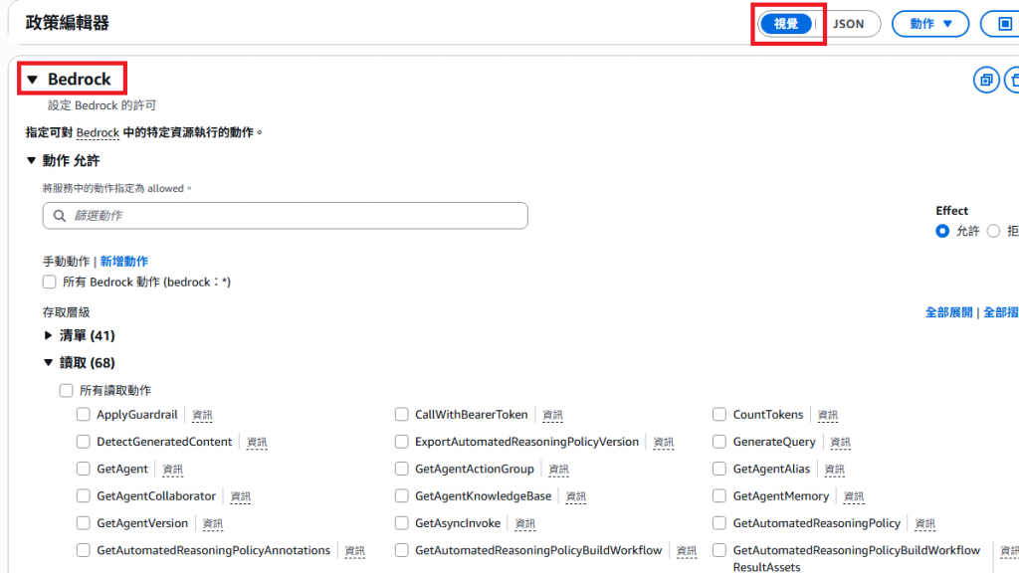Open 資訊 link for GenerateQuery
1019x573 pixels.
click(x=840, y=443)
